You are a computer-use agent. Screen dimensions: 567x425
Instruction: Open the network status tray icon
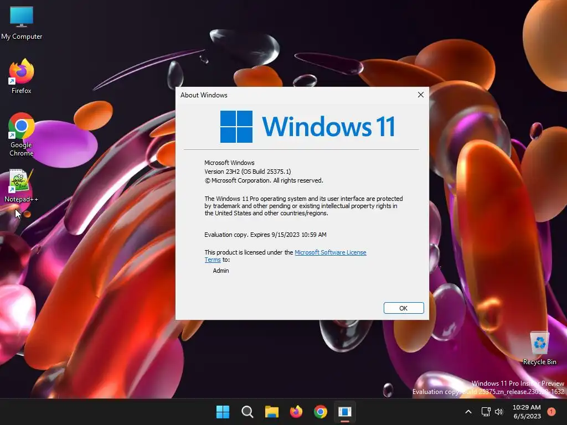point(486,412)
